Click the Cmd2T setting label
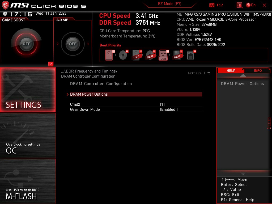The image size is (272, 204). click(x=76, y=104)
